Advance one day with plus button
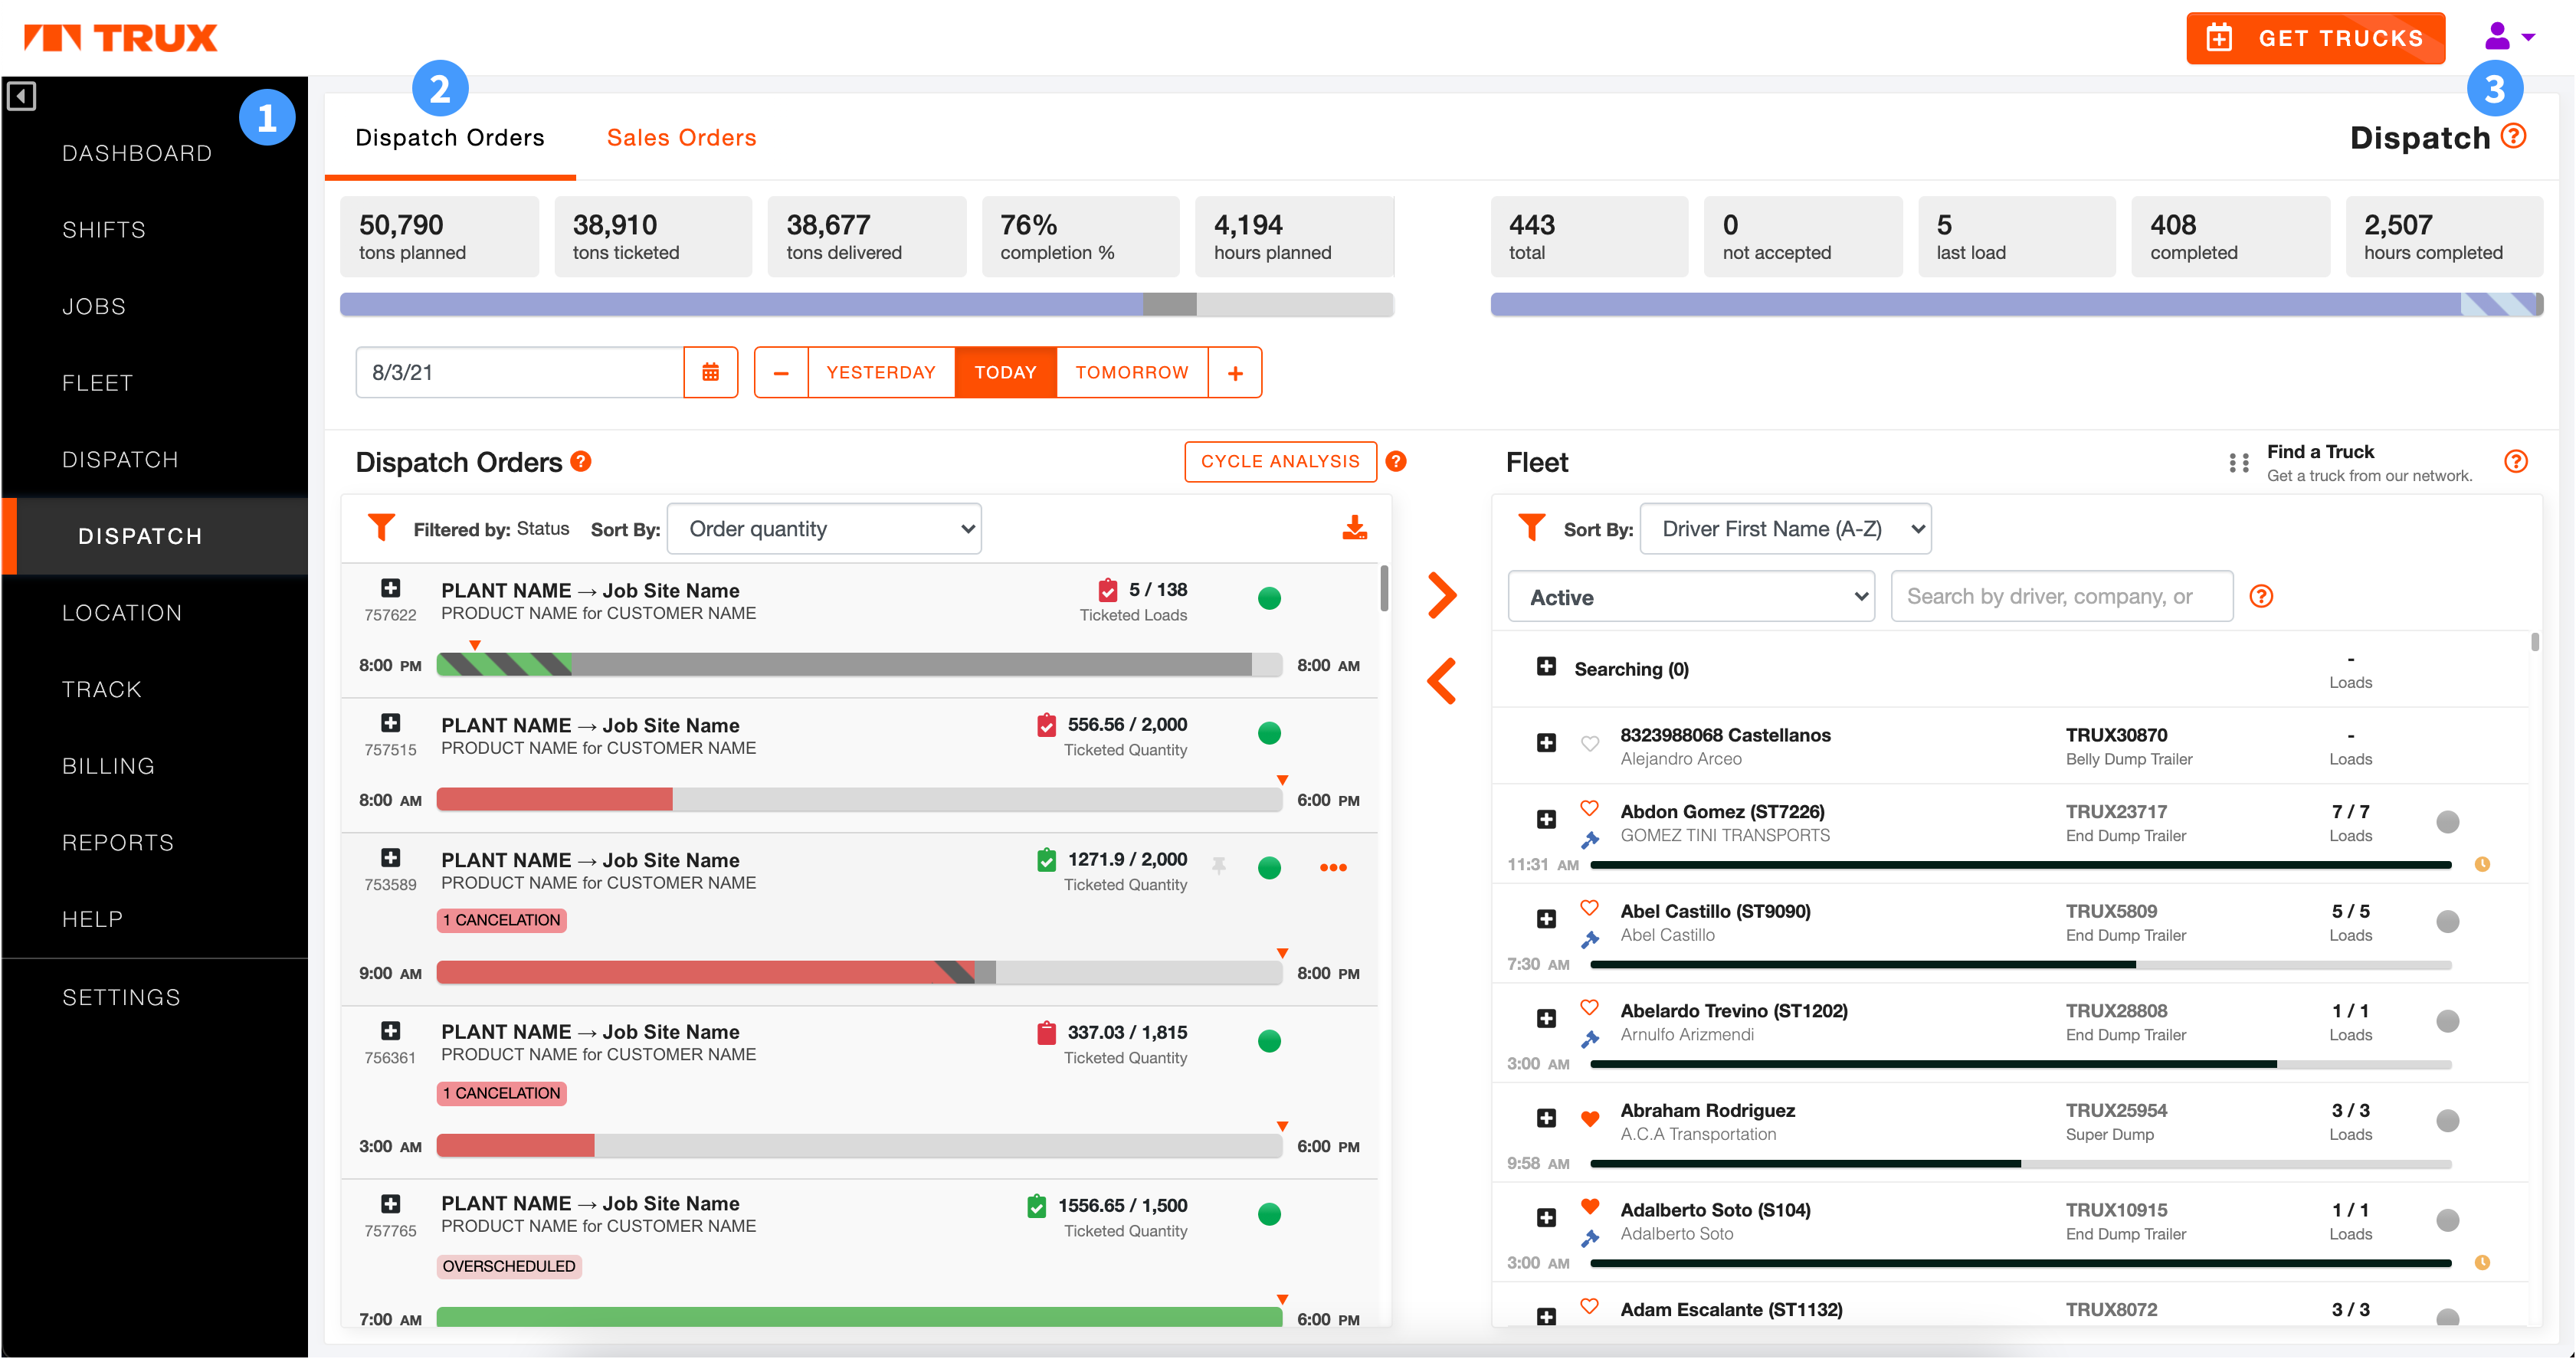2576x1359 pixels. coord(1235,372)
